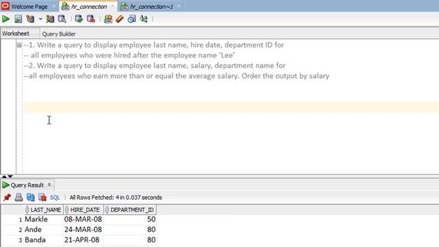Sort by the DEPARTMENT_ID column header
439x247 pixels.
point(130,210)
